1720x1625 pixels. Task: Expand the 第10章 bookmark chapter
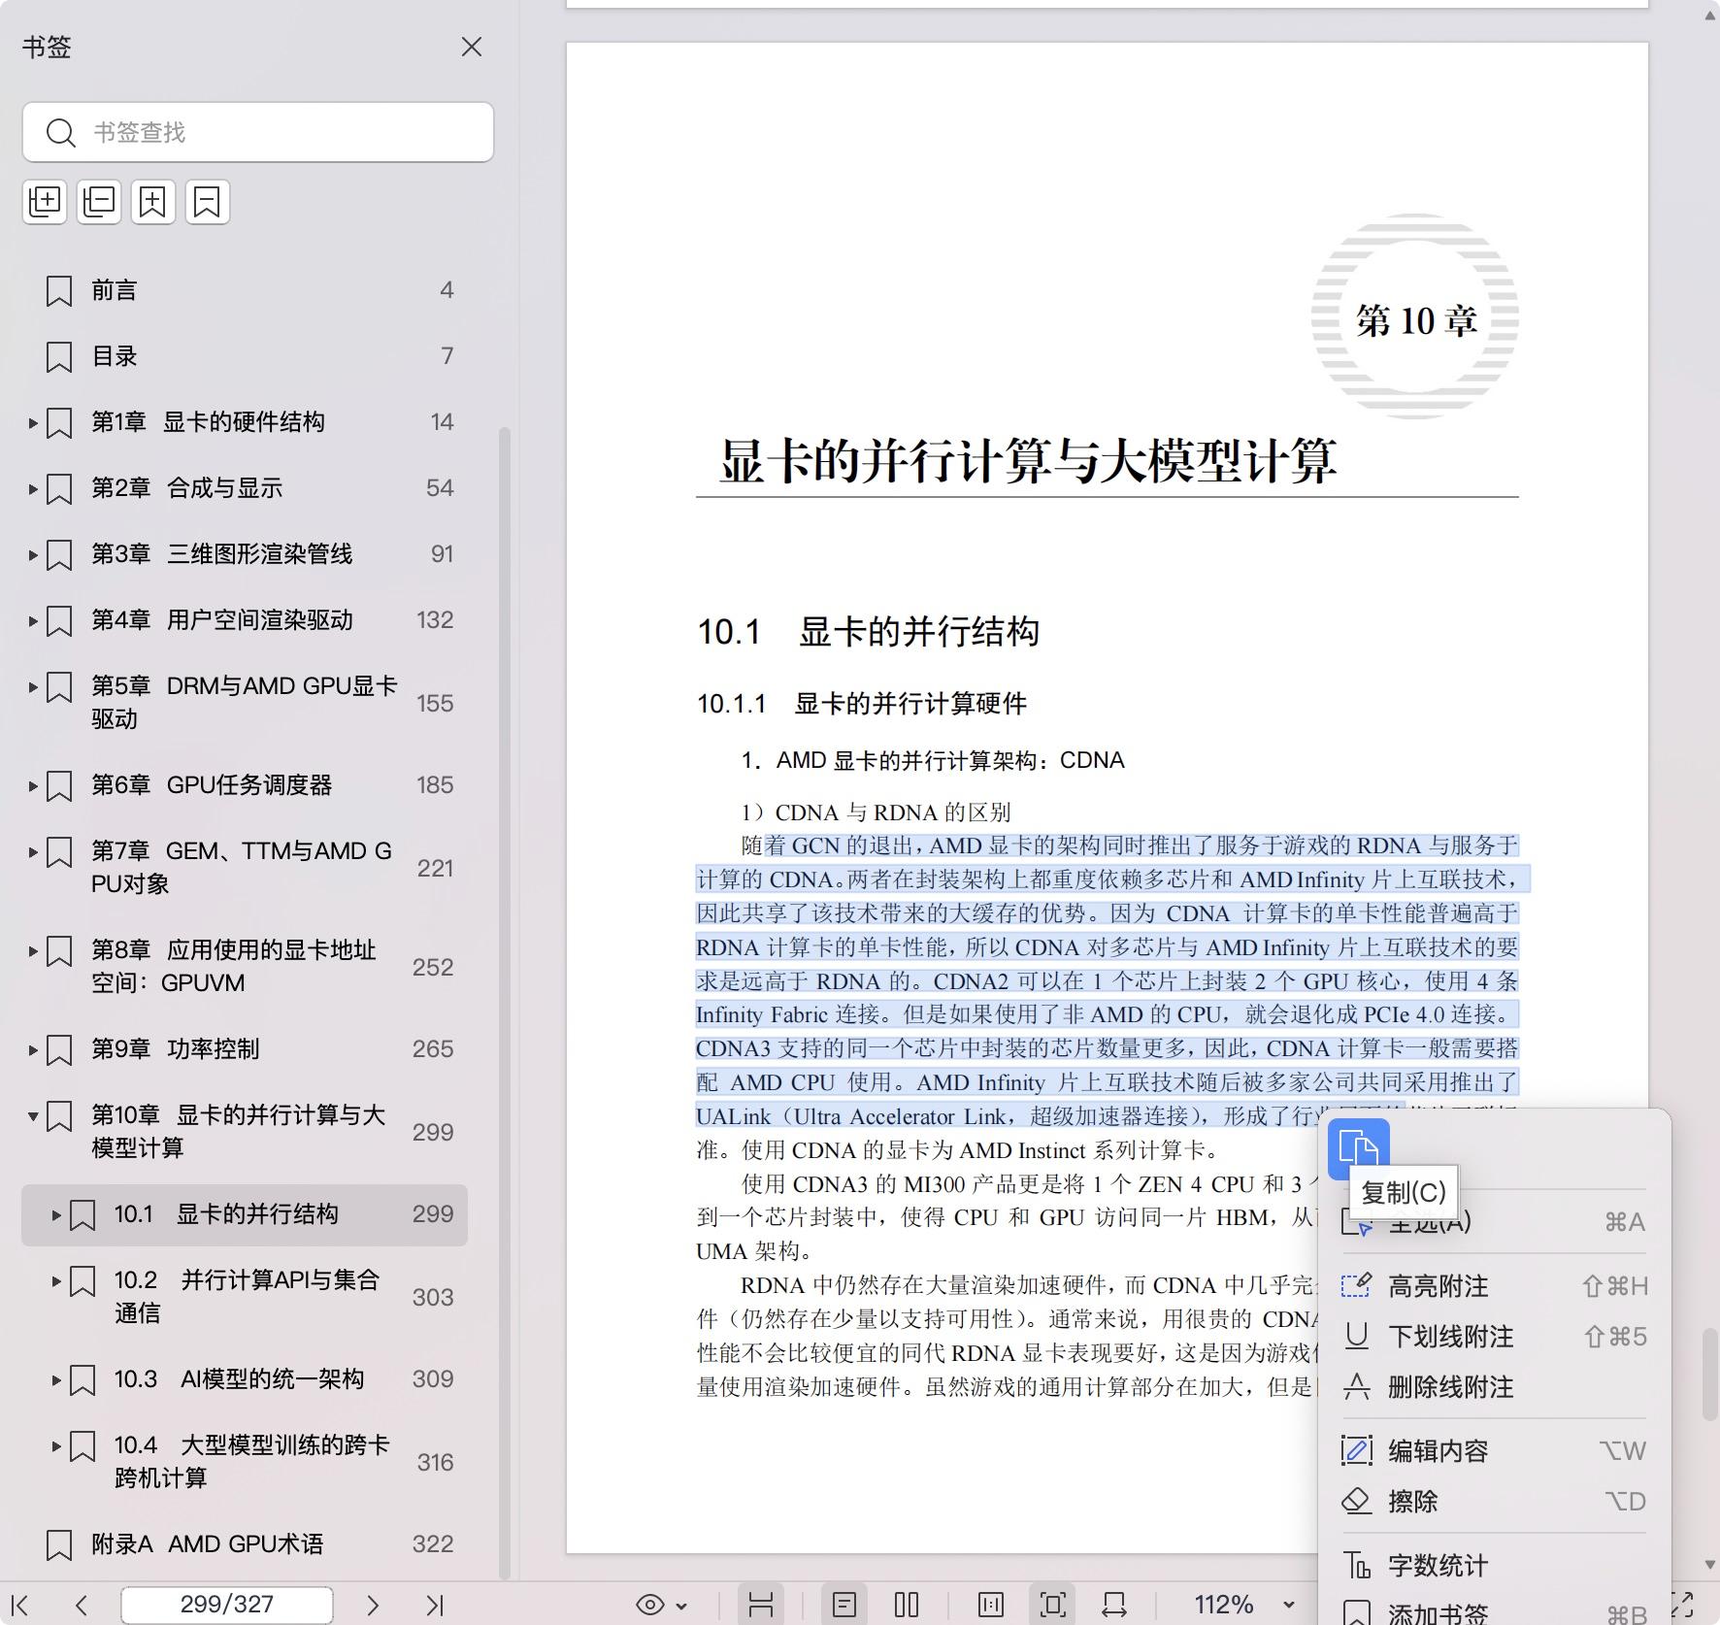[x=32, y=1116]
